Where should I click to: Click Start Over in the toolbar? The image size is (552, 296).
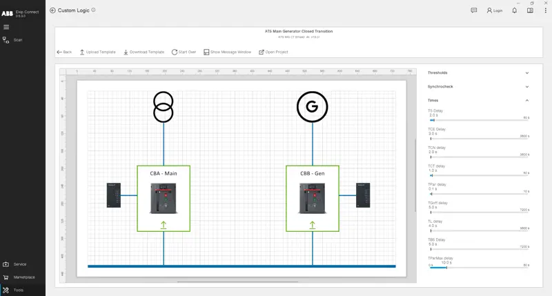point(184,52)
